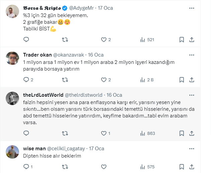Retweet the Trader okan post
The height and width of the screenshot is (173, 211).
(66, 80)
